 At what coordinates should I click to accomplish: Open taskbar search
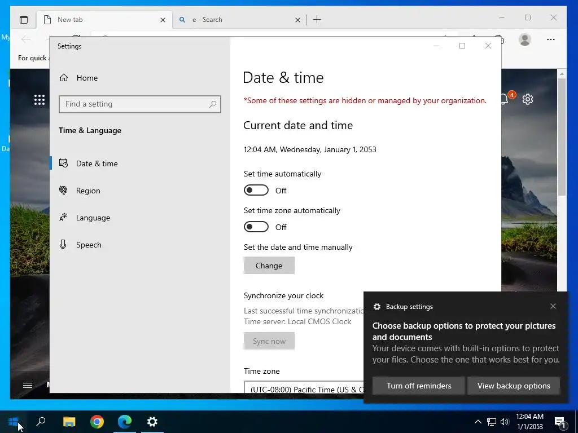[x=41, y=422]
